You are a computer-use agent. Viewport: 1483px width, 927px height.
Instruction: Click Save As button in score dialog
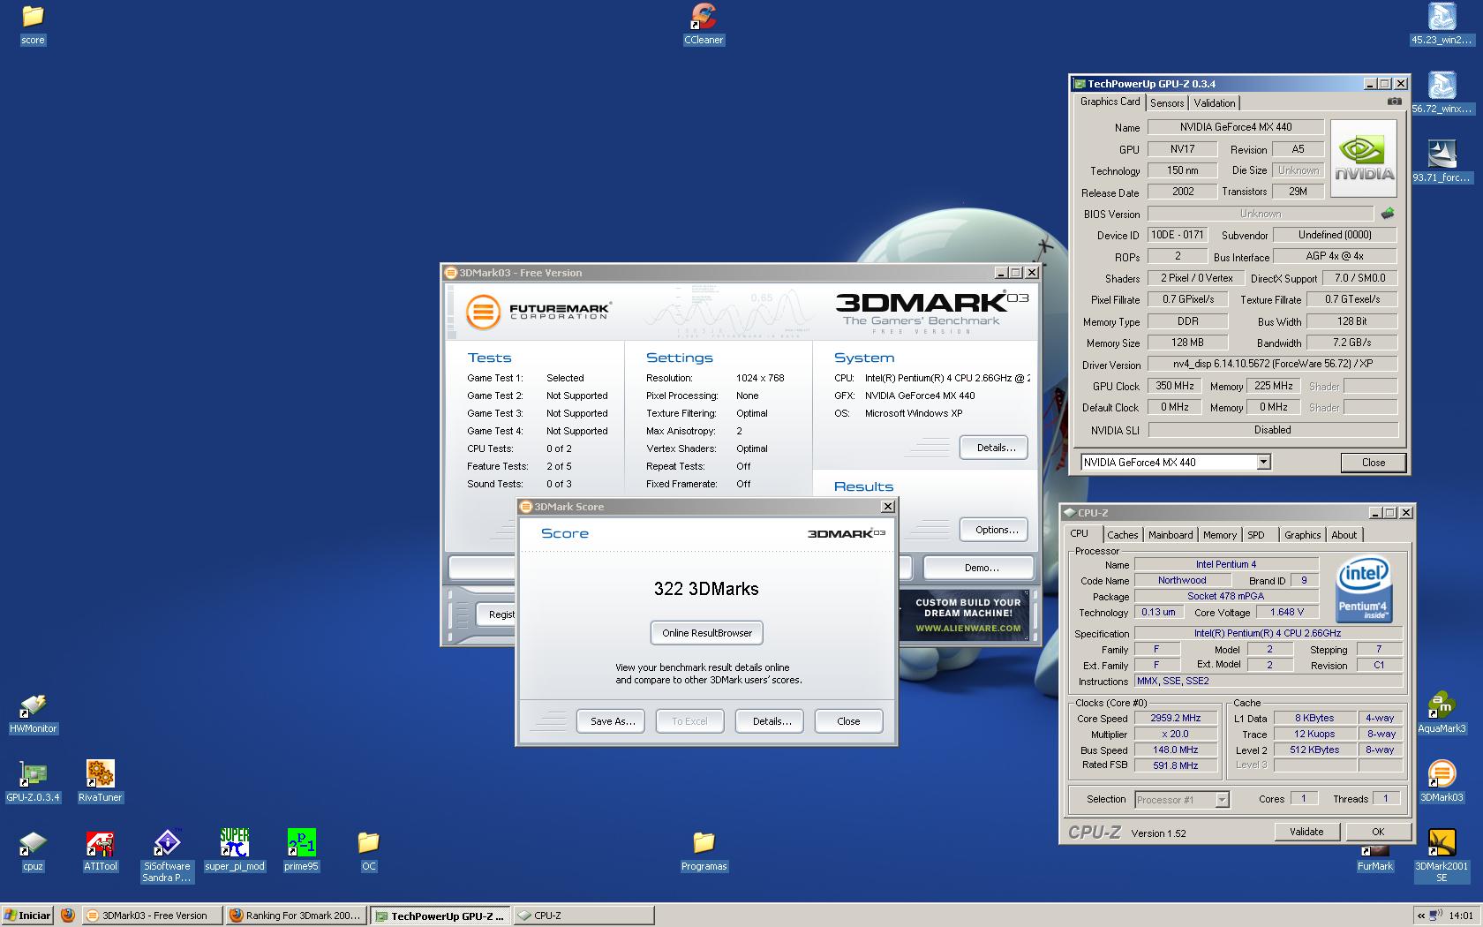click(x=612, y=721)
